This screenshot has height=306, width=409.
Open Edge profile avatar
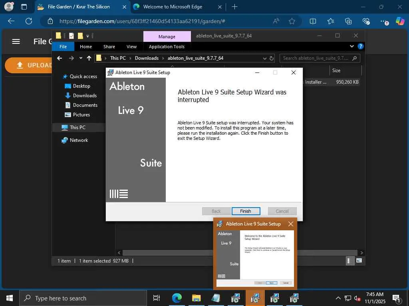(x=9, y=6)
